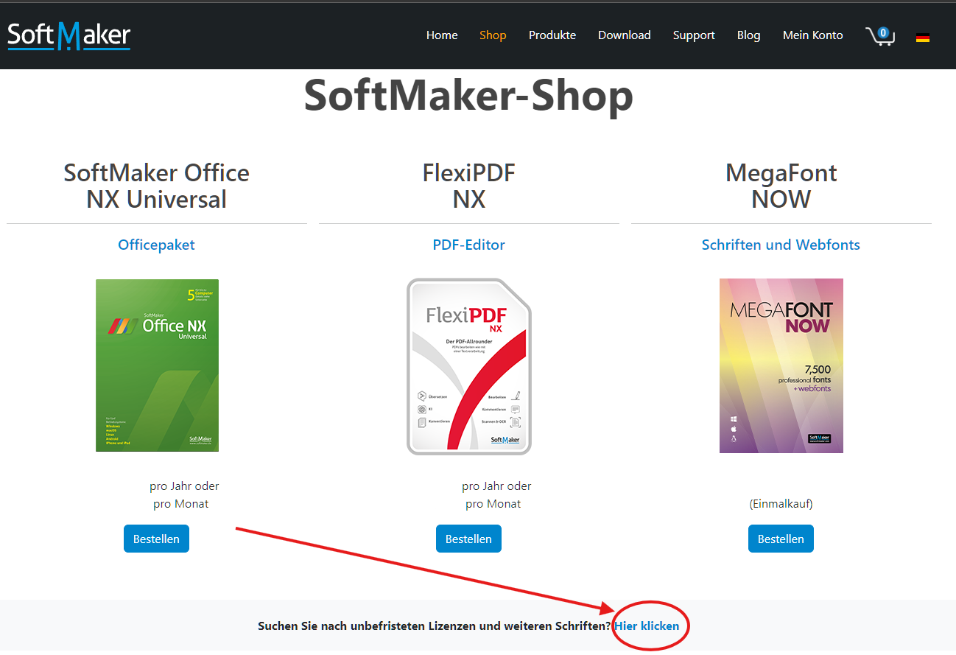Select Shop in the navigation bar

tap(493, 35)
